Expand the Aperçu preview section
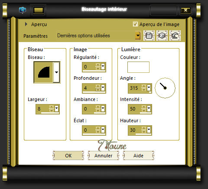 (x=26, y=24)
